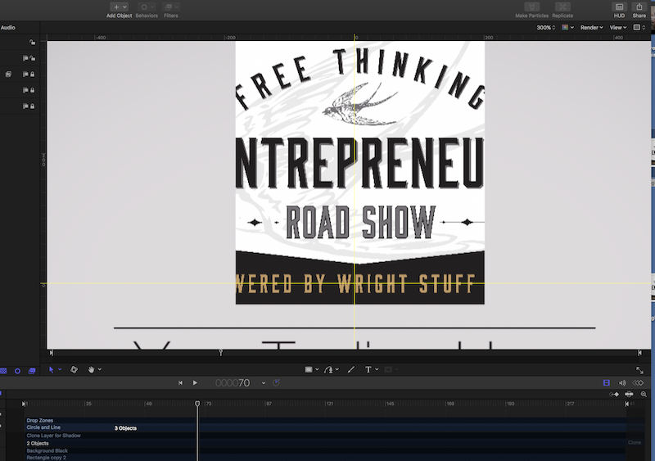Toggle the Timeline panel display button
The height and width of the screenshot is (461, 655).
click(x=607, y=383)
